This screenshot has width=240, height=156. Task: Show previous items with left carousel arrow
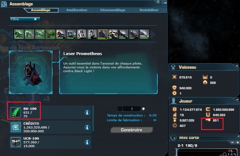11,34
